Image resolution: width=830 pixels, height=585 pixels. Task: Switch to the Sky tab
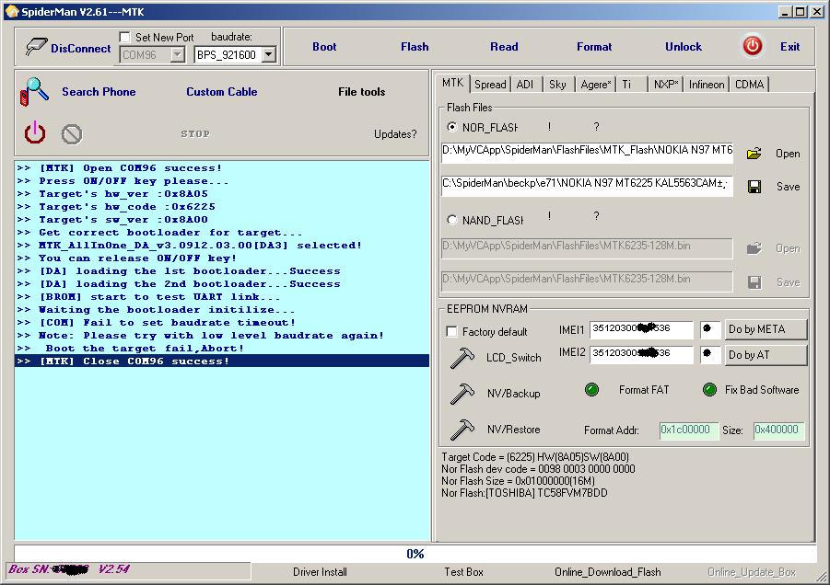pyautogui.click(x=557, y=85)
